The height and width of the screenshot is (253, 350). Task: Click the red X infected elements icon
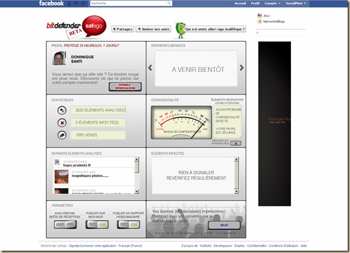pyautogui.click(x=62, y=123)
